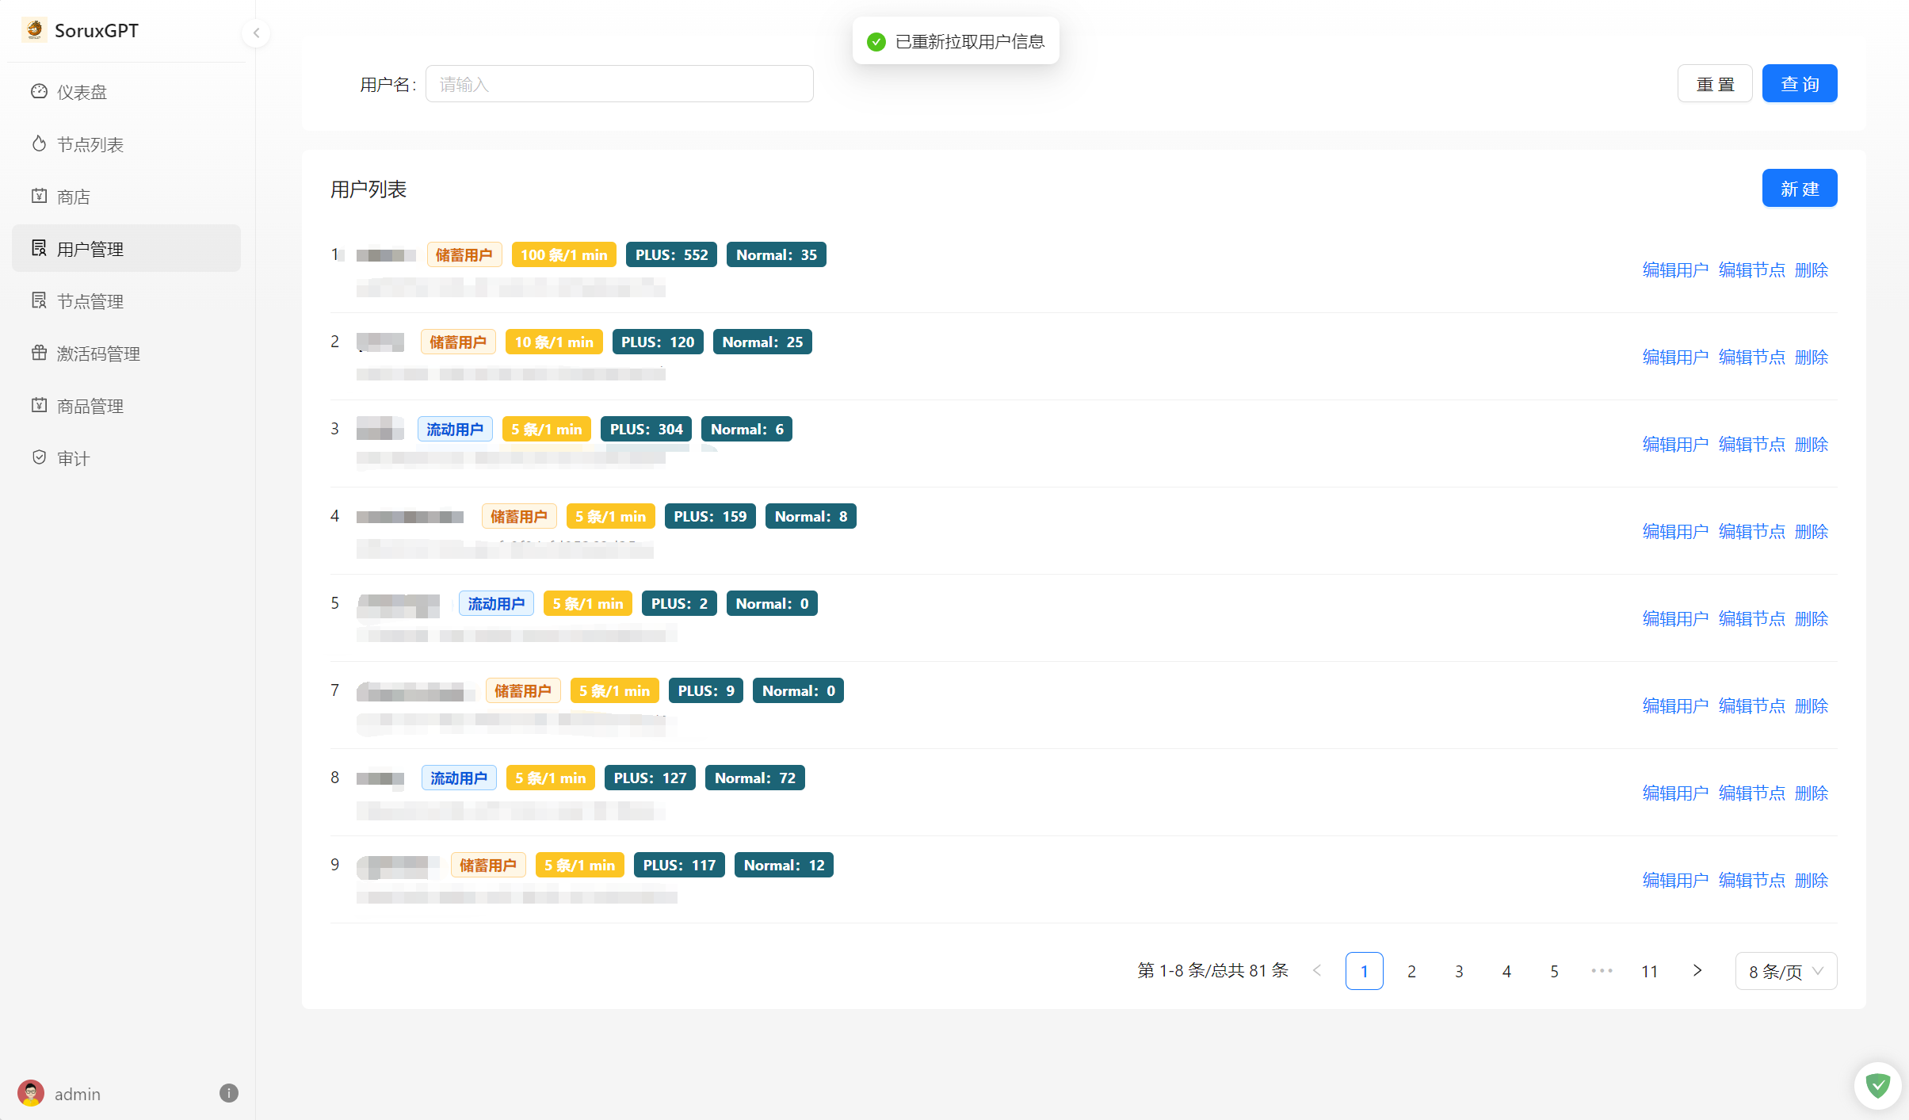Image resolution: width=1909 pixels, height=1120 pixels.
Task: Go to the next page with the arrow
Action: (x=1697, y=971)
